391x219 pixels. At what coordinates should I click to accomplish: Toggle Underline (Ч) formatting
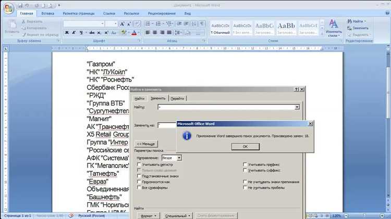tap(81, 33)
